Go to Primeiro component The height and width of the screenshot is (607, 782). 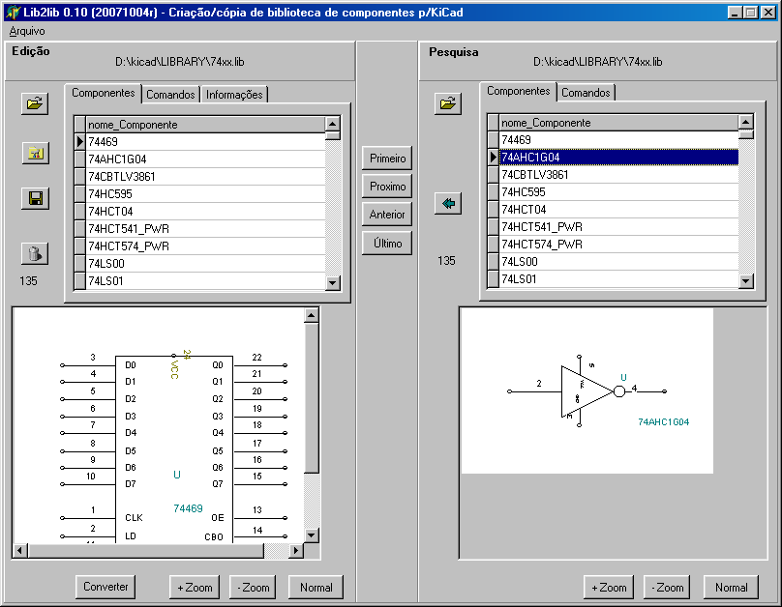387,159
